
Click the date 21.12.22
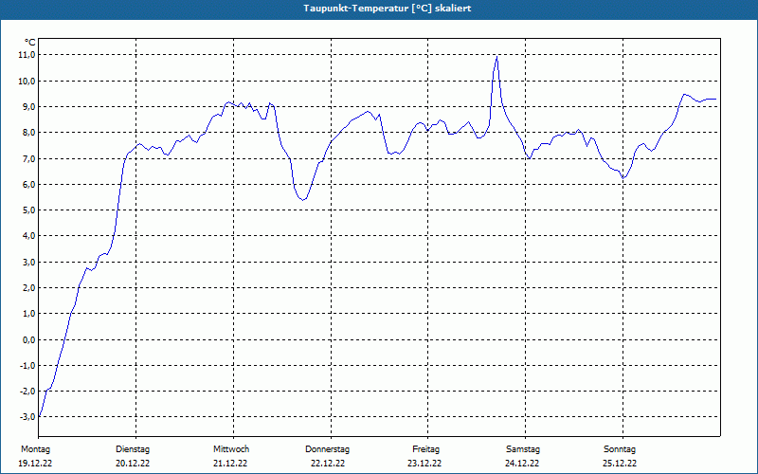[x=230, y=464]
